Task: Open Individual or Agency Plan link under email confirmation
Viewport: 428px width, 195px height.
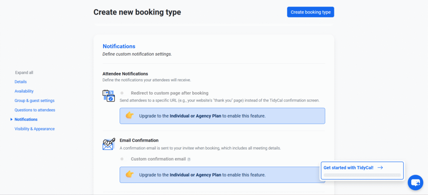Action: coord(195,175)
